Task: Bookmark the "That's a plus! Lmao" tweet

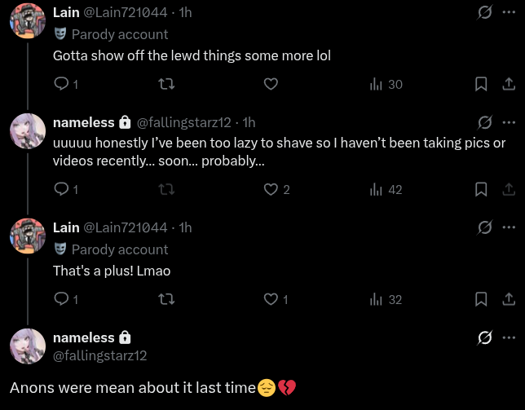Action: tap(481, 299)
